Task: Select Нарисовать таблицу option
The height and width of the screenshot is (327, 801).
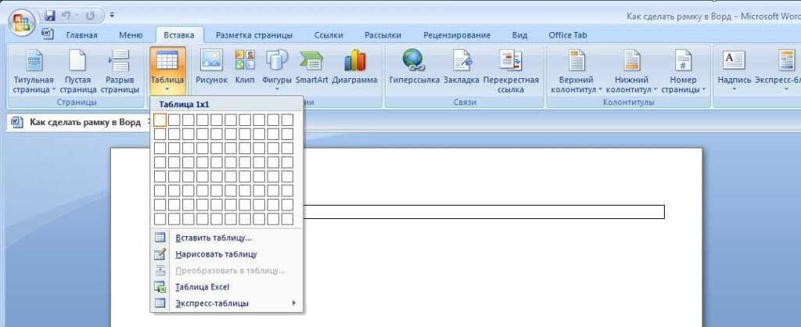Action: point(216,254)
